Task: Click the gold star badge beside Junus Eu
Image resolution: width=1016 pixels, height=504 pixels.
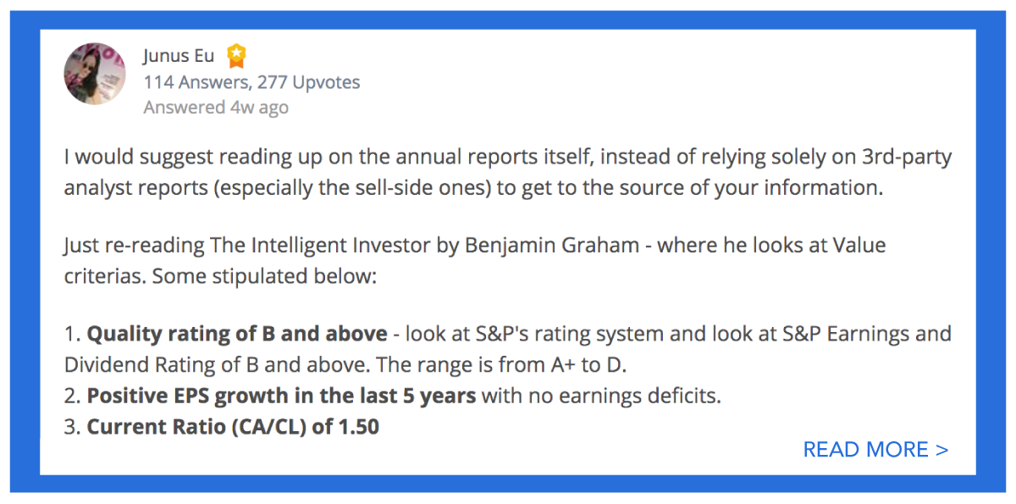Action: tap(237, 58)
